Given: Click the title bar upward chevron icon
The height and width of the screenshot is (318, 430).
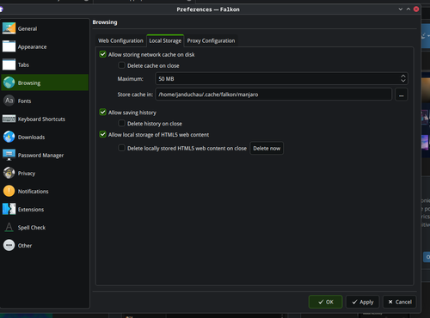Looking at the screenshot, I should [x=408, y=9].
